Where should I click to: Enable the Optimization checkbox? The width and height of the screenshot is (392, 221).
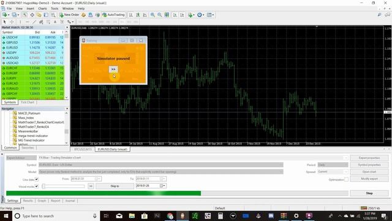(346, 179)
